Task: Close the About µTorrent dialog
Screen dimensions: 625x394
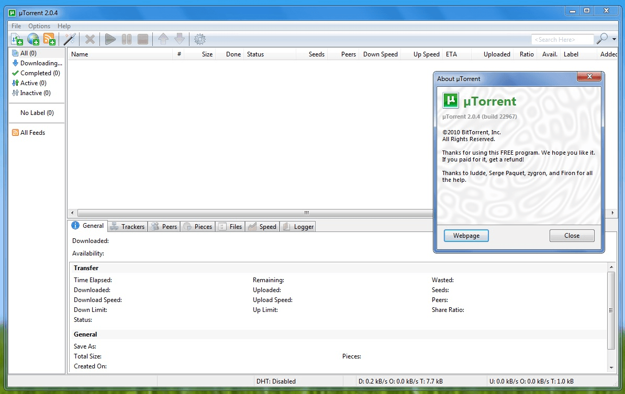Action: pyautogui.click(x=572, y=236)
